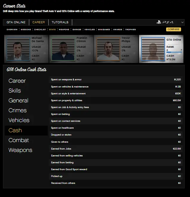Image resolution: width=190 pixels, height=197 pixels.
Task: Open the MINIGAMES submenu item
Action: (104, 30)
